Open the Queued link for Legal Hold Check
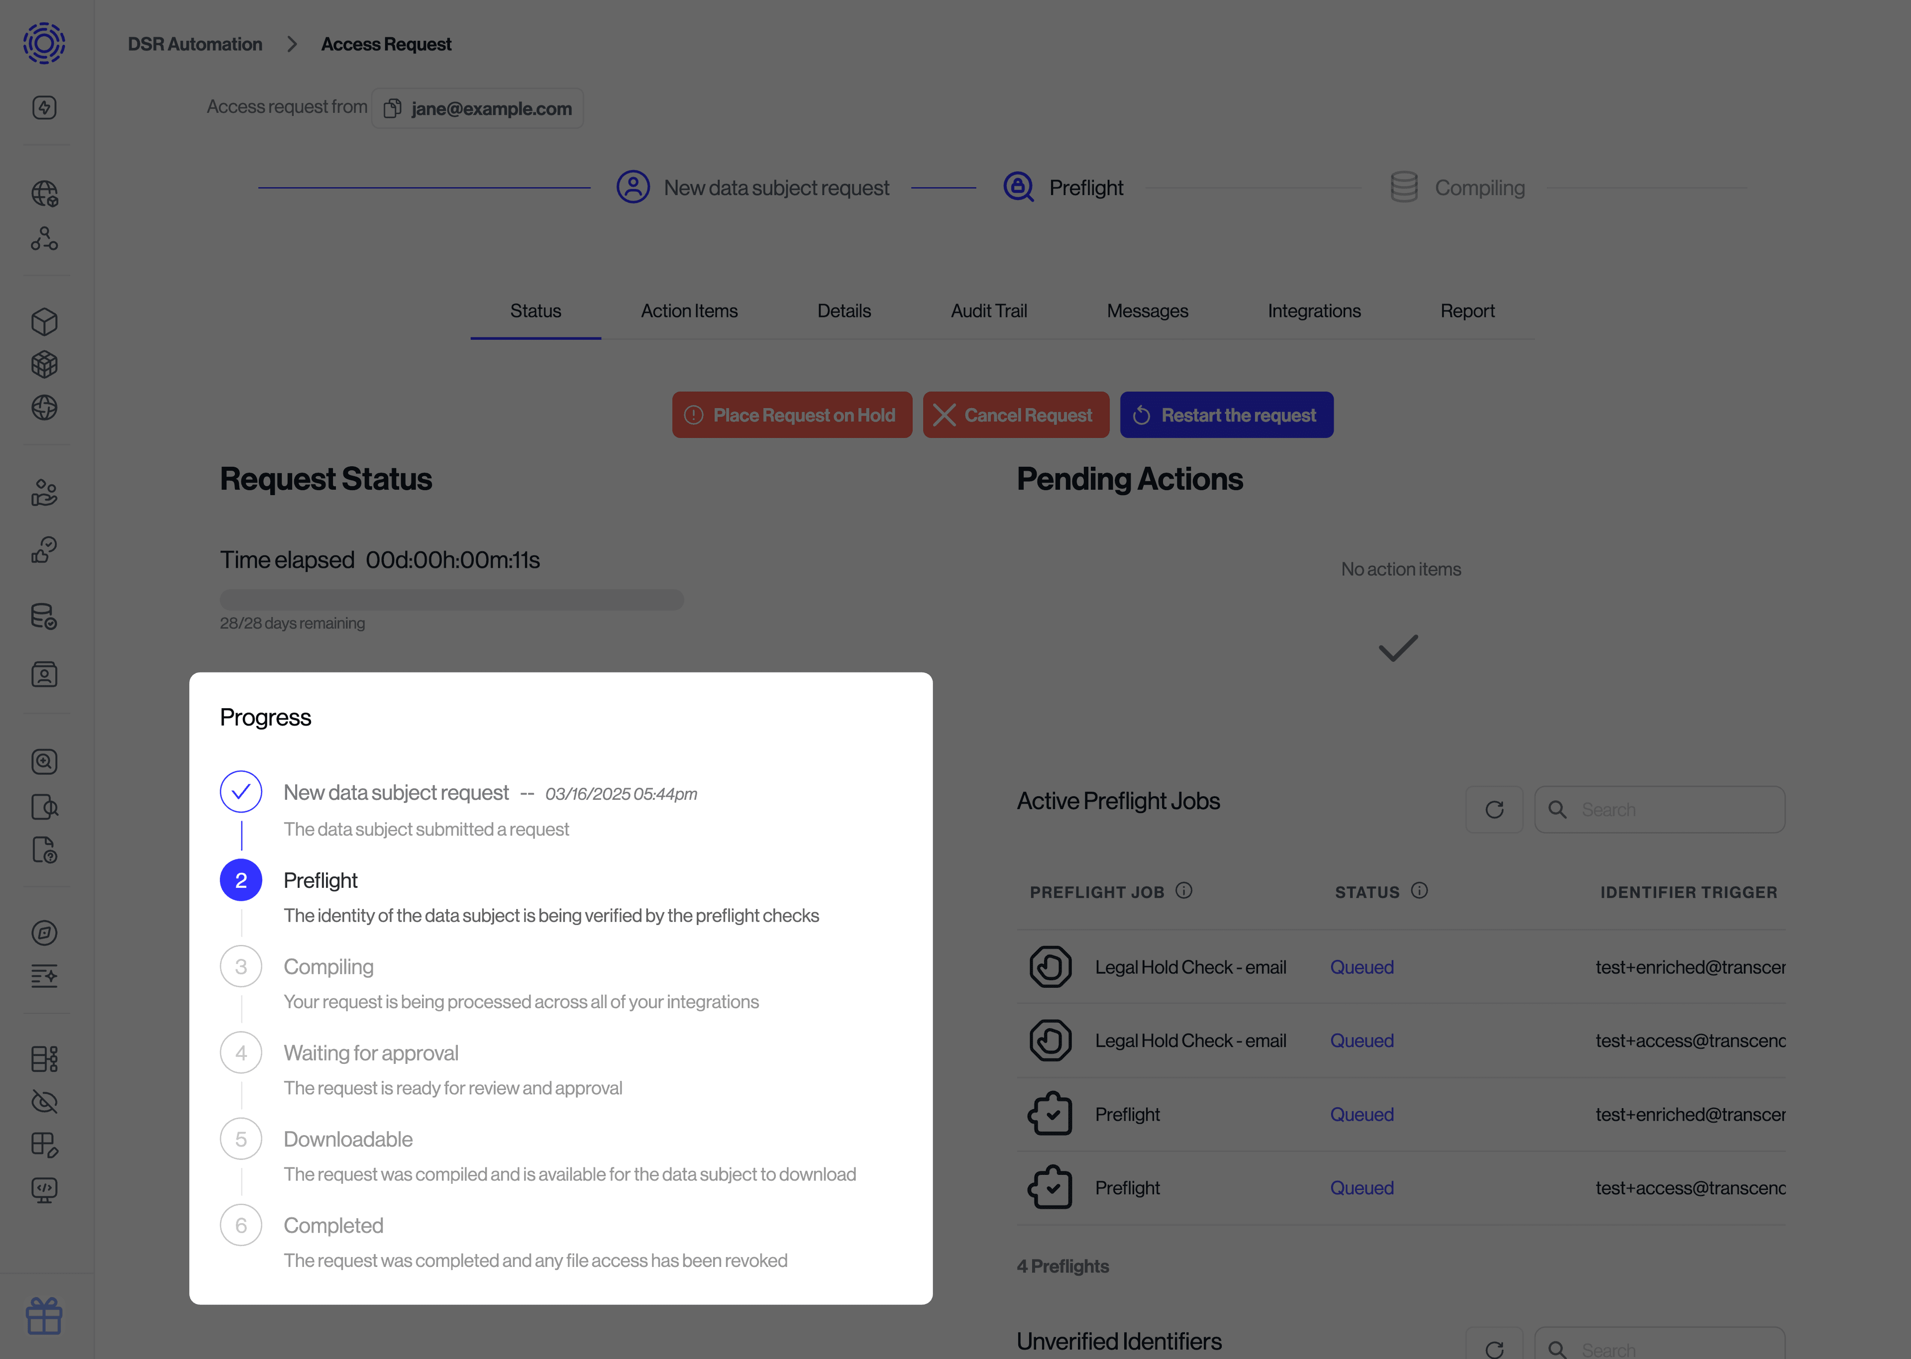This screenshot has height=1359, width=1911. (x=1361, y=966)
